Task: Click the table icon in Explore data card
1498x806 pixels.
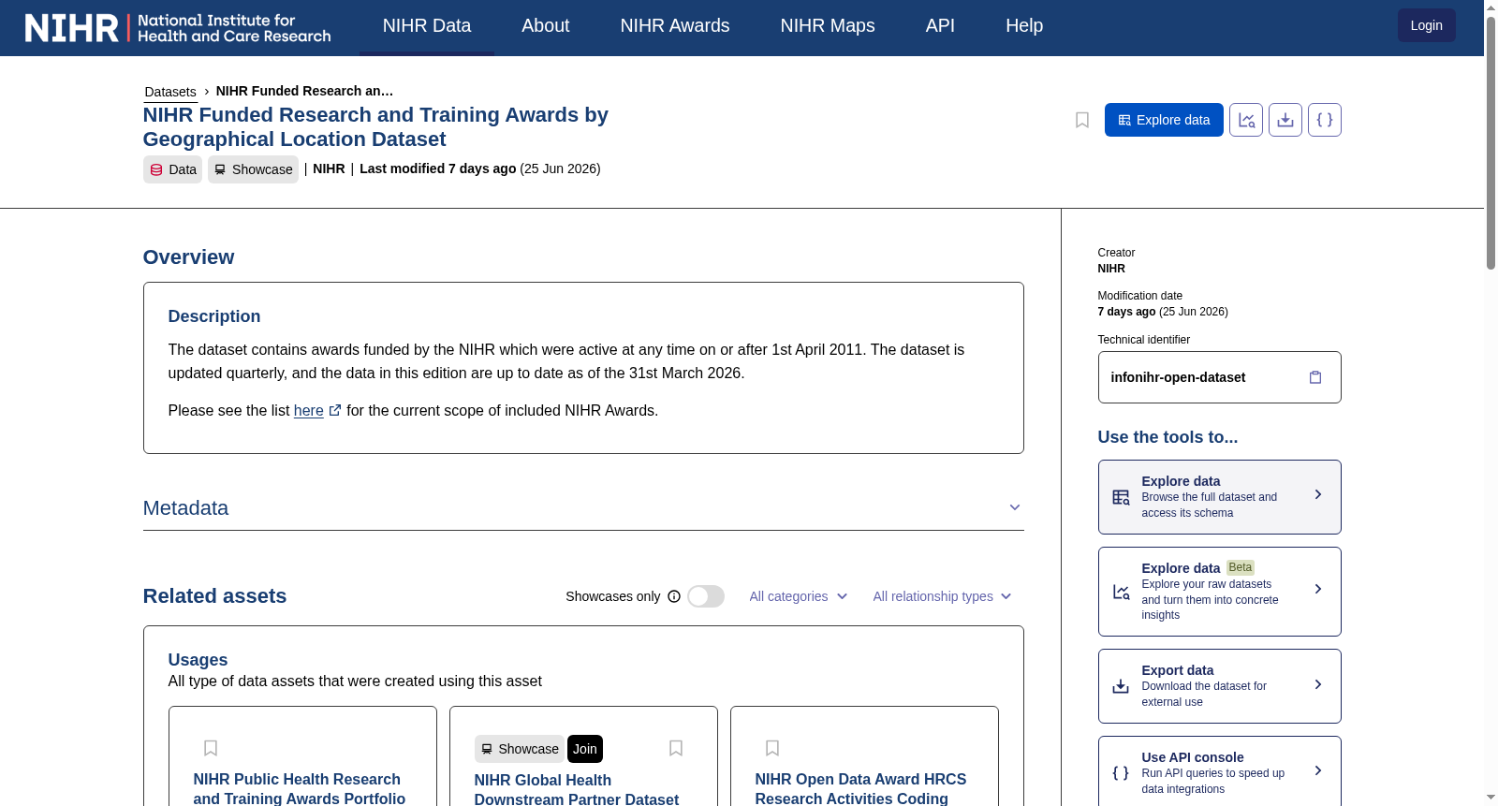Action: [1121, 497]
